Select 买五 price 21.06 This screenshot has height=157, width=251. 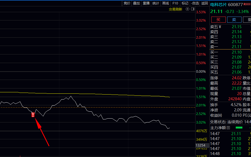pyautogui.click(x=237, y=72)
